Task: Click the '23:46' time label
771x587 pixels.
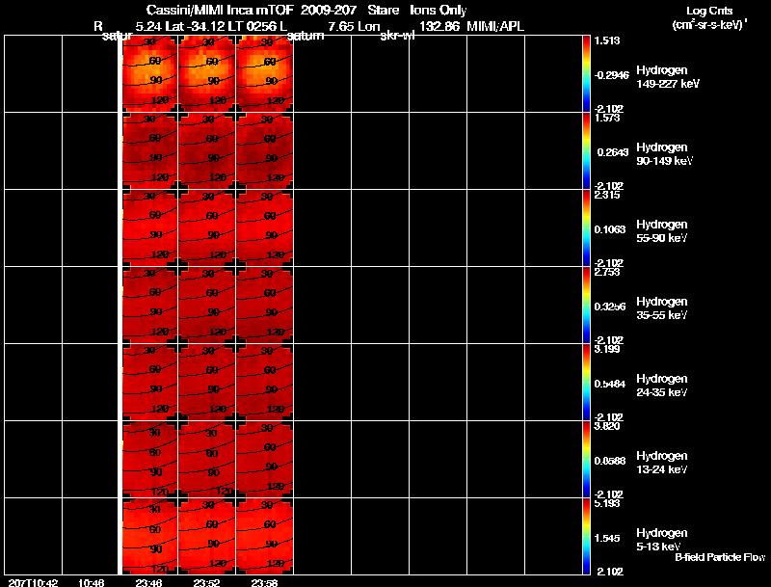Action: point(149,582)
